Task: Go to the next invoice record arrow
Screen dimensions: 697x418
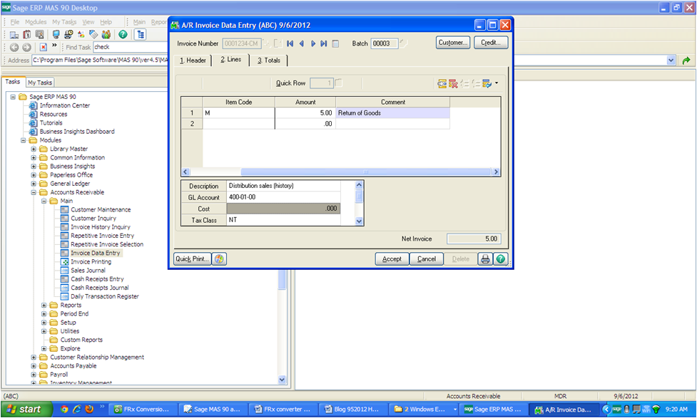Action: (x=312, y=43)
